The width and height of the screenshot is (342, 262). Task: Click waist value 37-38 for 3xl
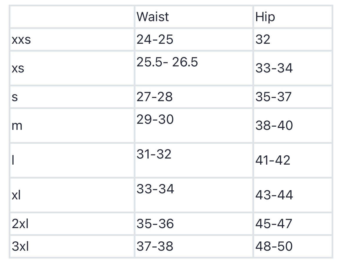[x=155, y=246]
